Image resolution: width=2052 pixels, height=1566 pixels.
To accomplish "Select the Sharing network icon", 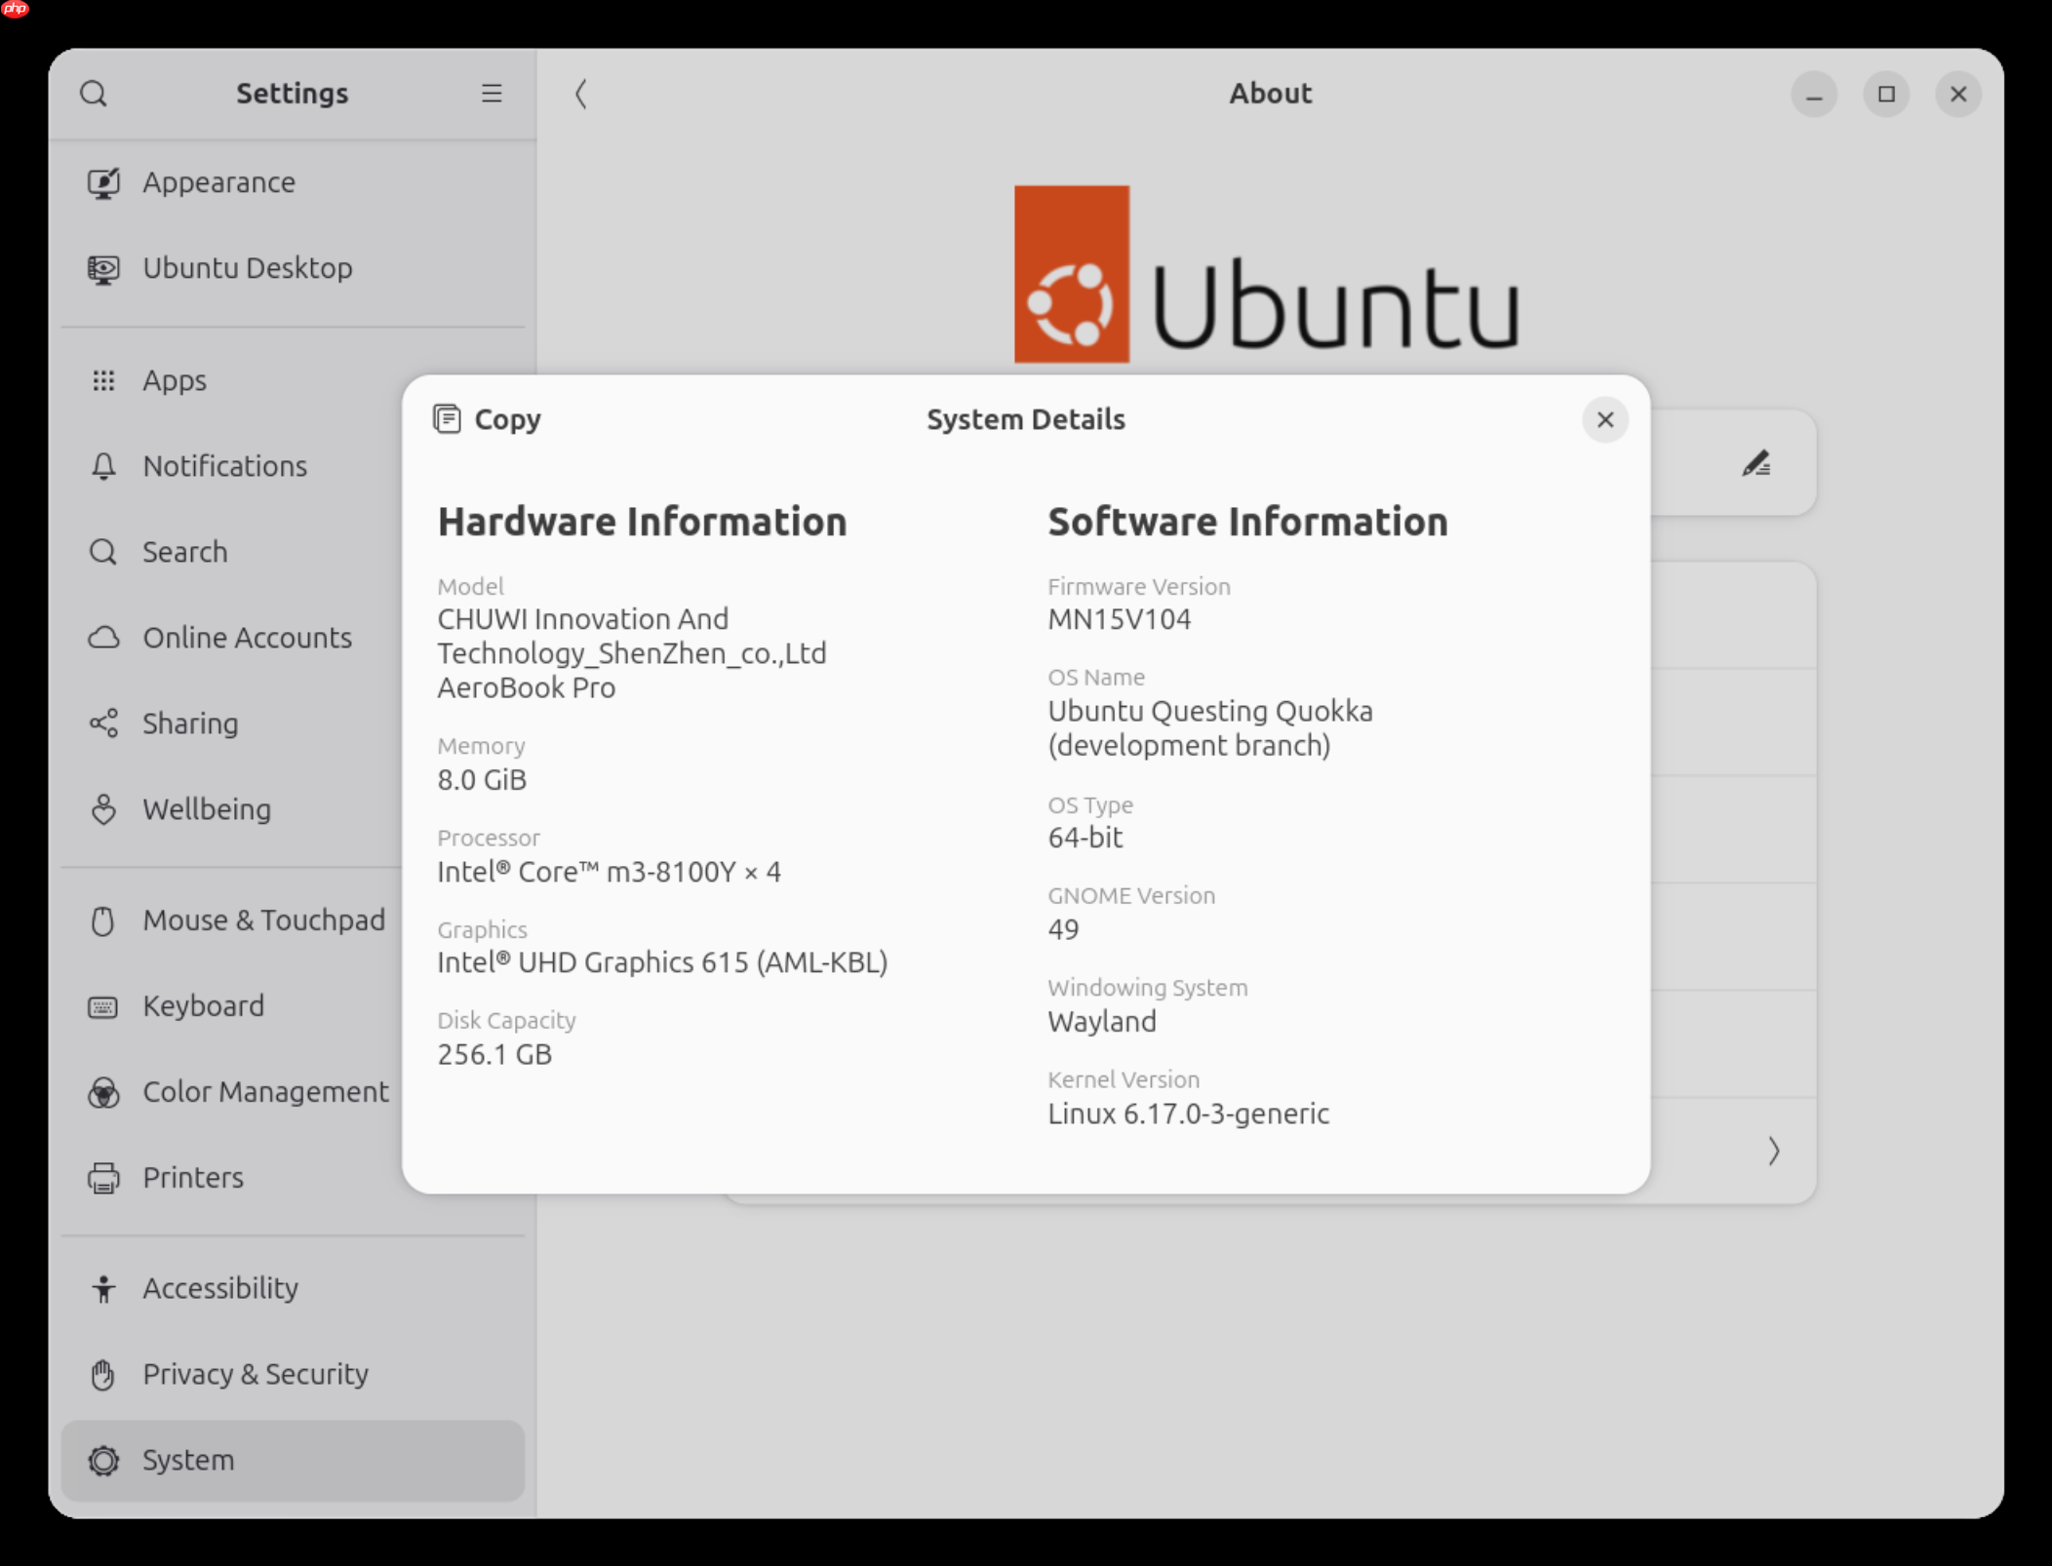I will coord(103,724).
